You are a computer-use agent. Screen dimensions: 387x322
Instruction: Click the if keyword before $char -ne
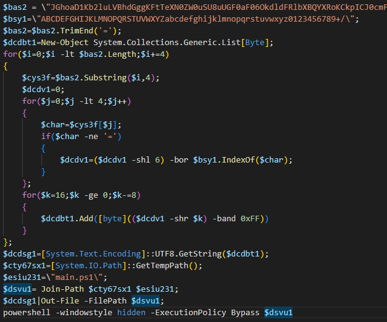click(46, 137)
